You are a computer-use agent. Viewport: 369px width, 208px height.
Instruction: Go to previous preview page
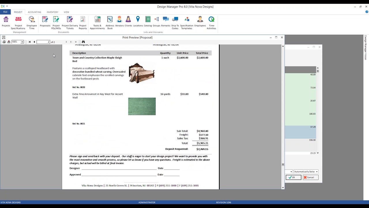(34, 42)
